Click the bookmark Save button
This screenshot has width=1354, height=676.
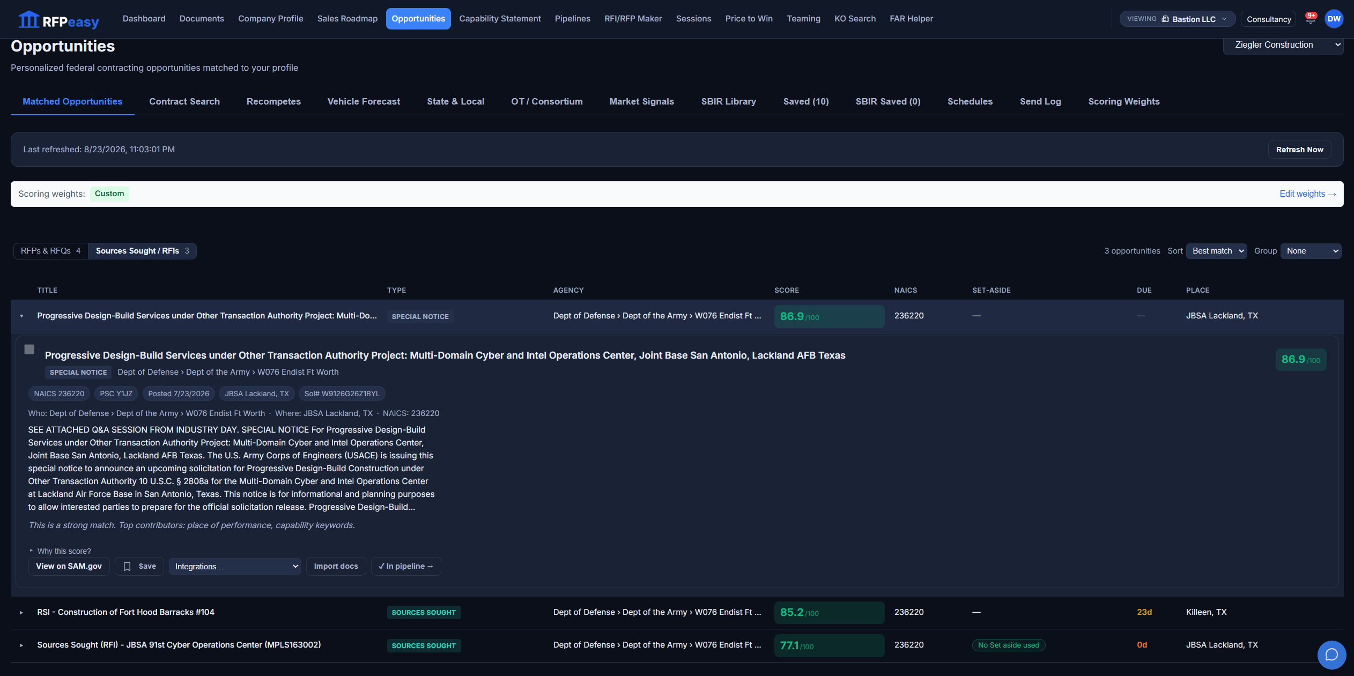(x=139, y=566)
